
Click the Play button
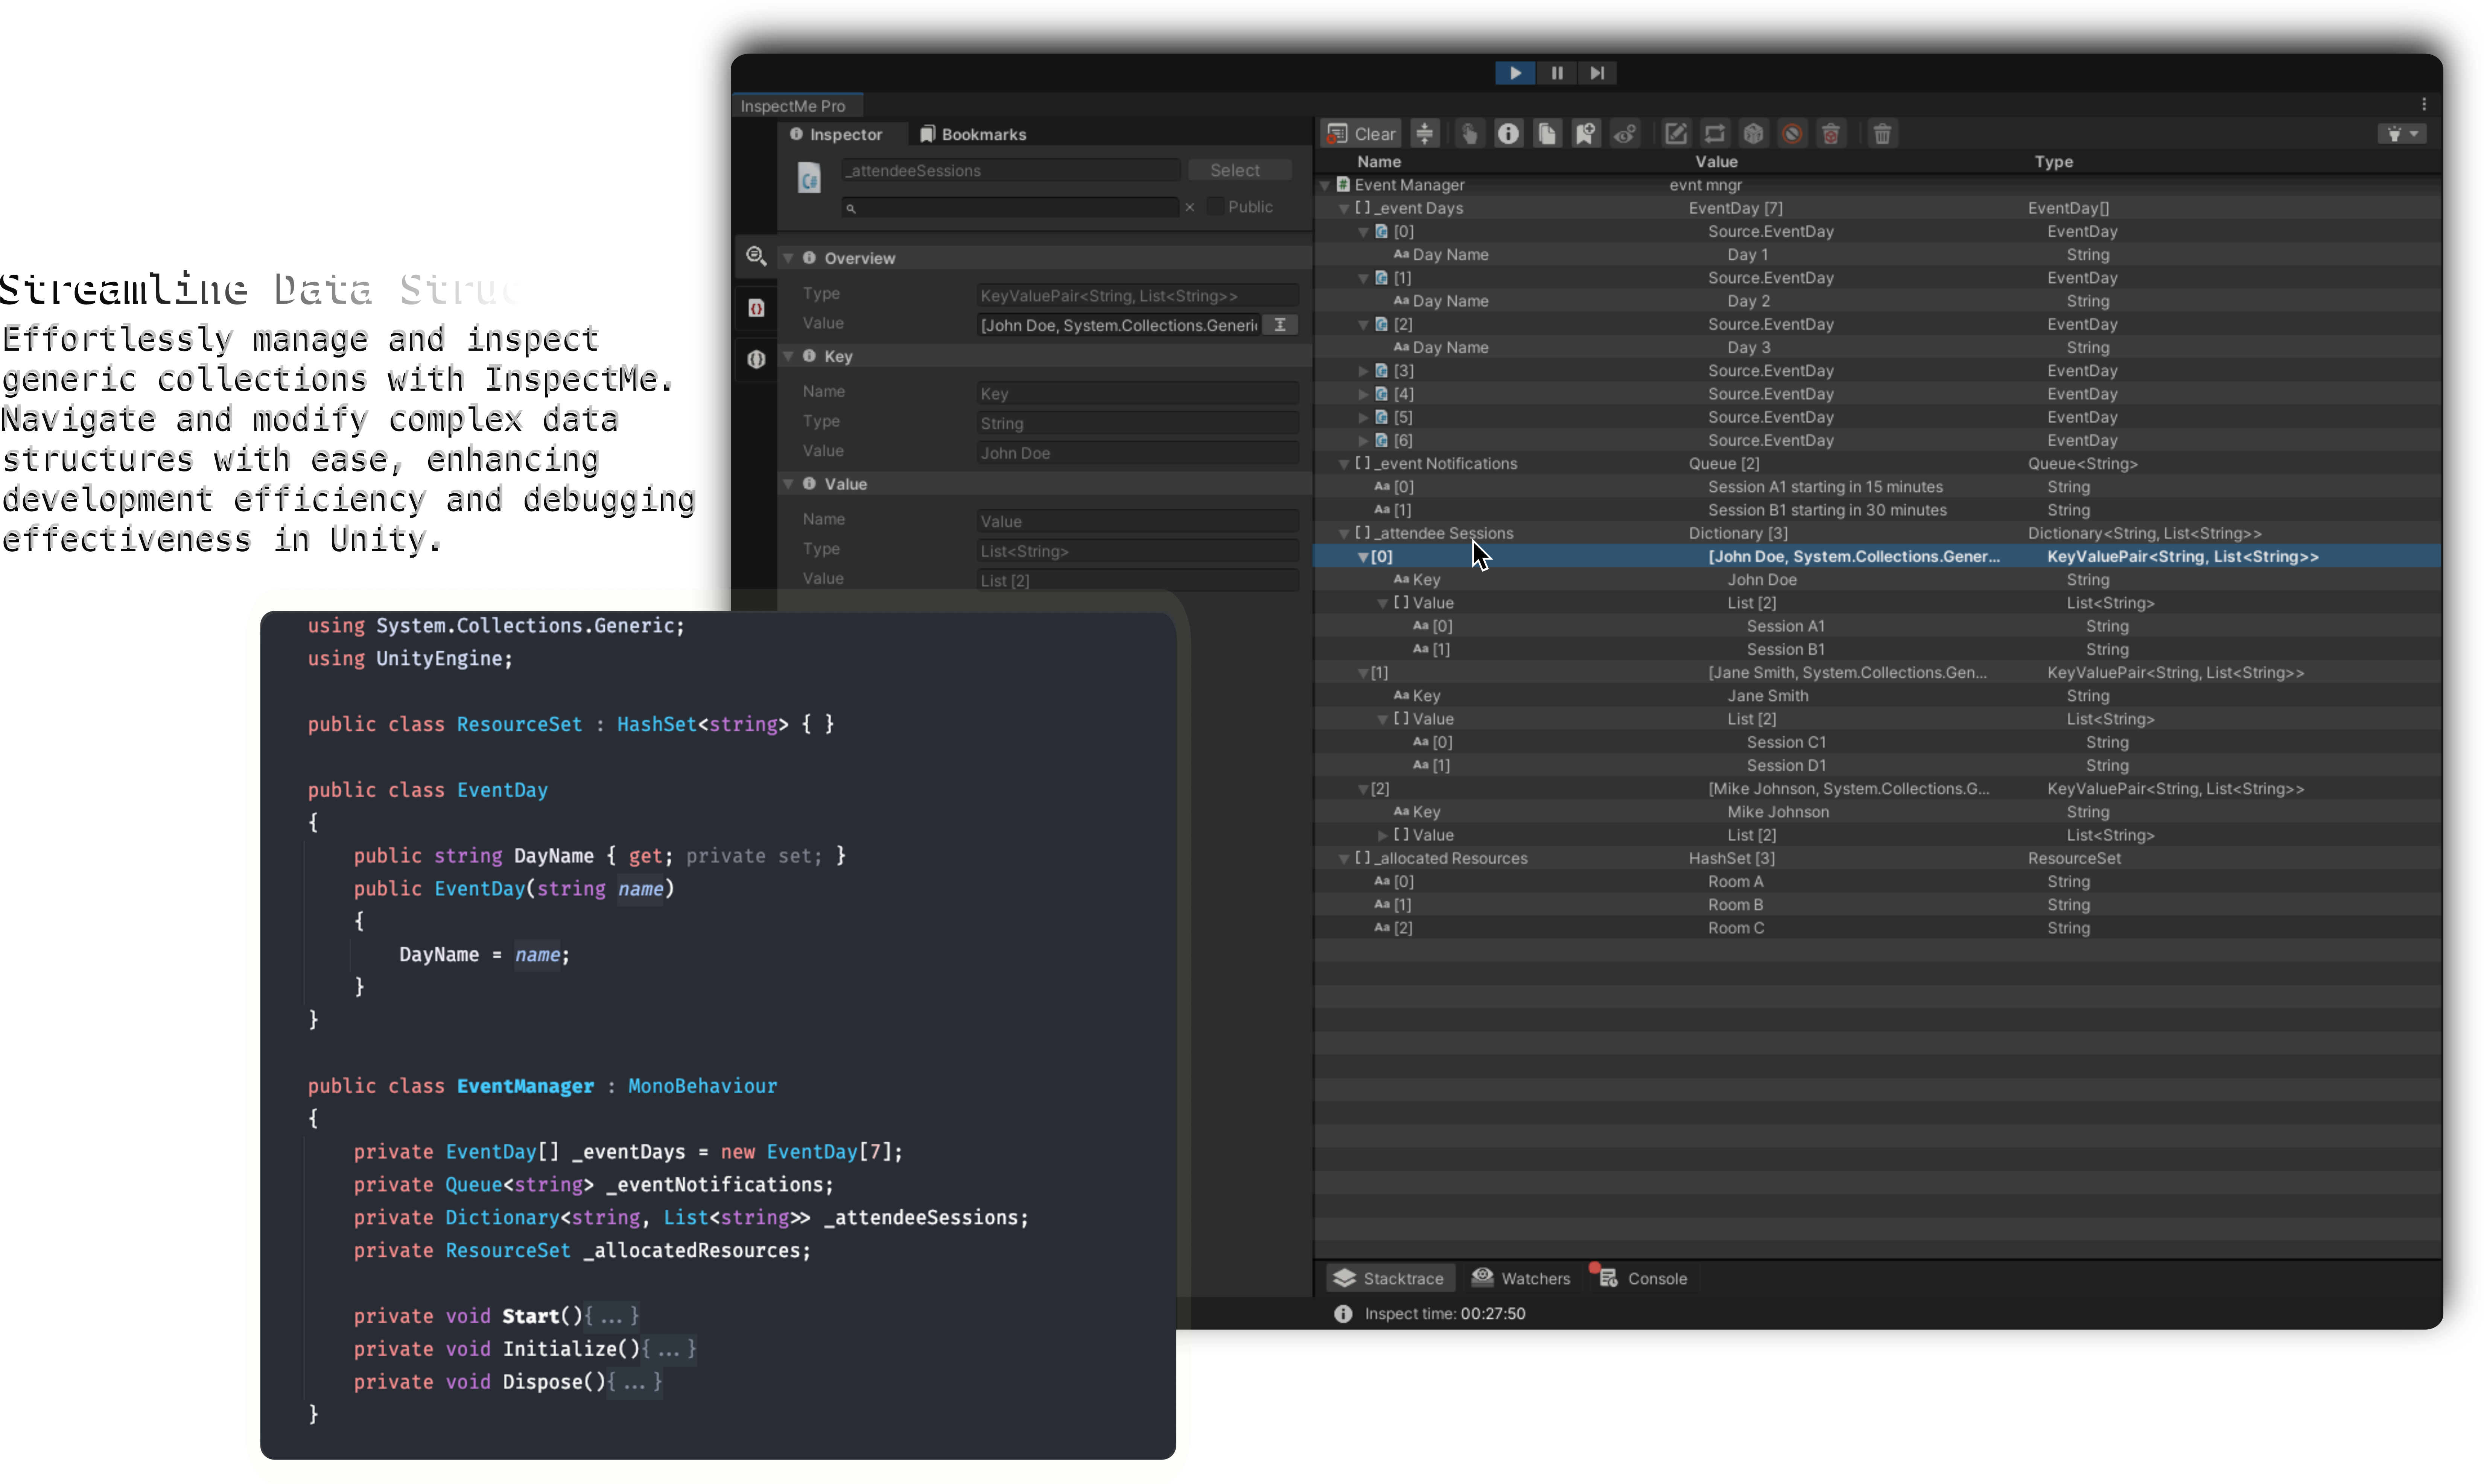coord(1515,73)
